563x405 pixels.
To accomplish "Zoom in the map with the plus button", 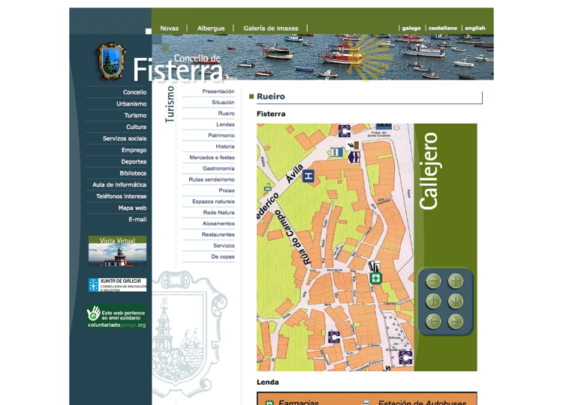I will pos(456,281).
